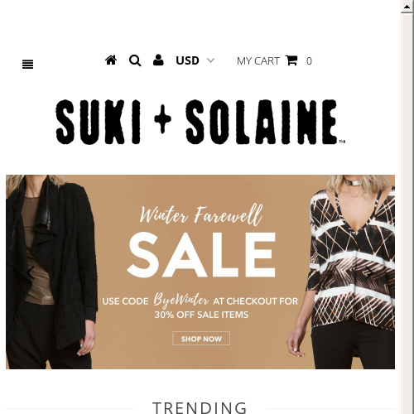This screenshot has width=414, height=414.
Task: Click the black cardigan model image
Action: pyautogui.click(x=51, y=272)
